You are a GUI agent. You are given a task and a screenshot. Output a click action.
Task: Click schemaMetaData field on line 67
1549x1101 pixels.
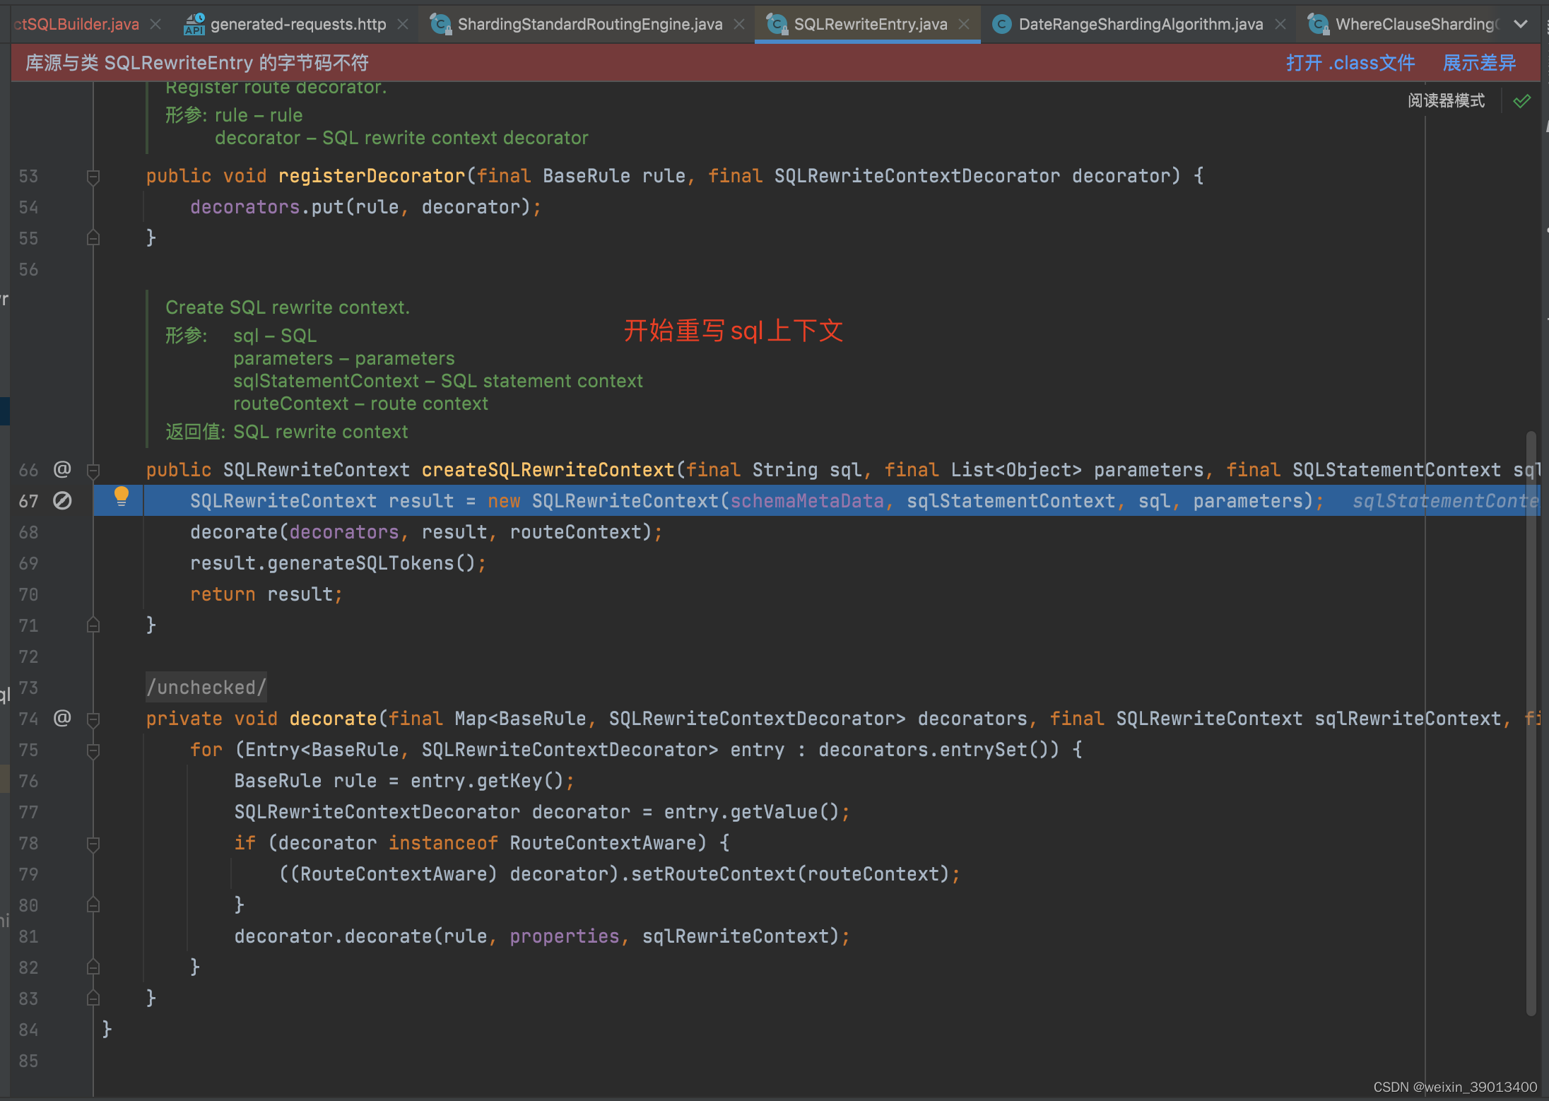807,501
